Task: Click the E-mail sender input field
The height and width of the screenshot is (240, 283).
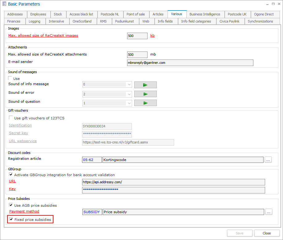Action: coord(190,63)
